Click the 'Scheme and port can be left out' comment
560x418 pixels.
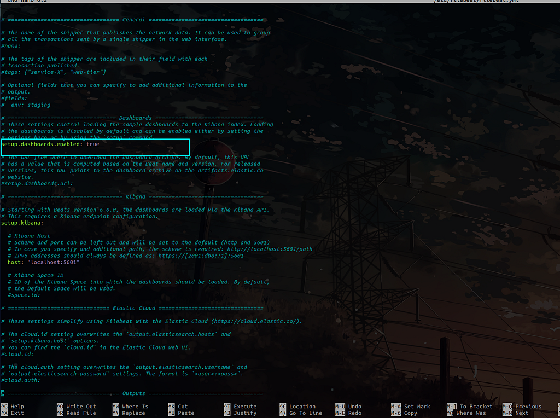[138, 242]
